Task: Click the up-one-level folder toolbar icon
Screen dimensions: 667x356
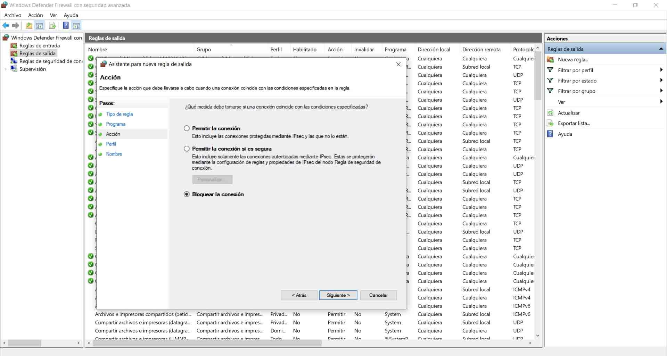Action: click(x=29, y=25)
